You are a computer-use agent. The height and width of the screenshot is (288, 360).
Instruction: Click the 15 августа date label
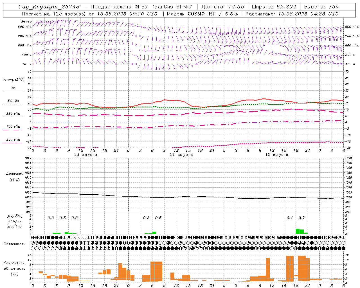pos(277,155)
